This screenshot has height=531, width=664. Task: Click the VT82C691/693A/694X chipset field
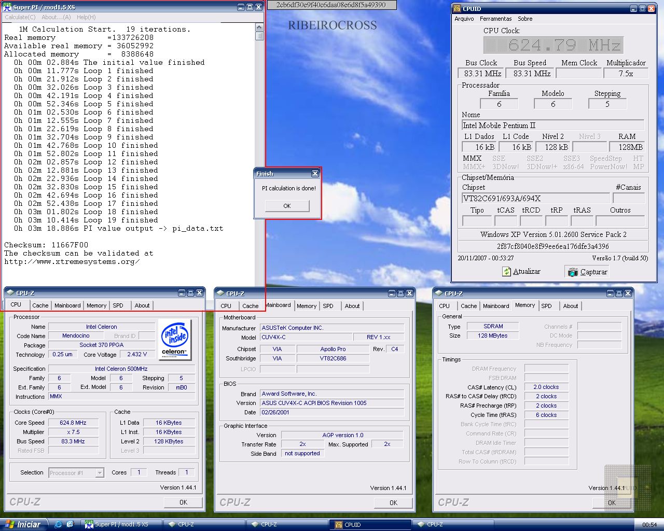click(535, 198)
